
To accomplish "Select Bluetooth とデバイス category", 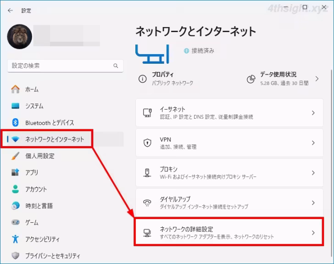I will pos(66,122).
